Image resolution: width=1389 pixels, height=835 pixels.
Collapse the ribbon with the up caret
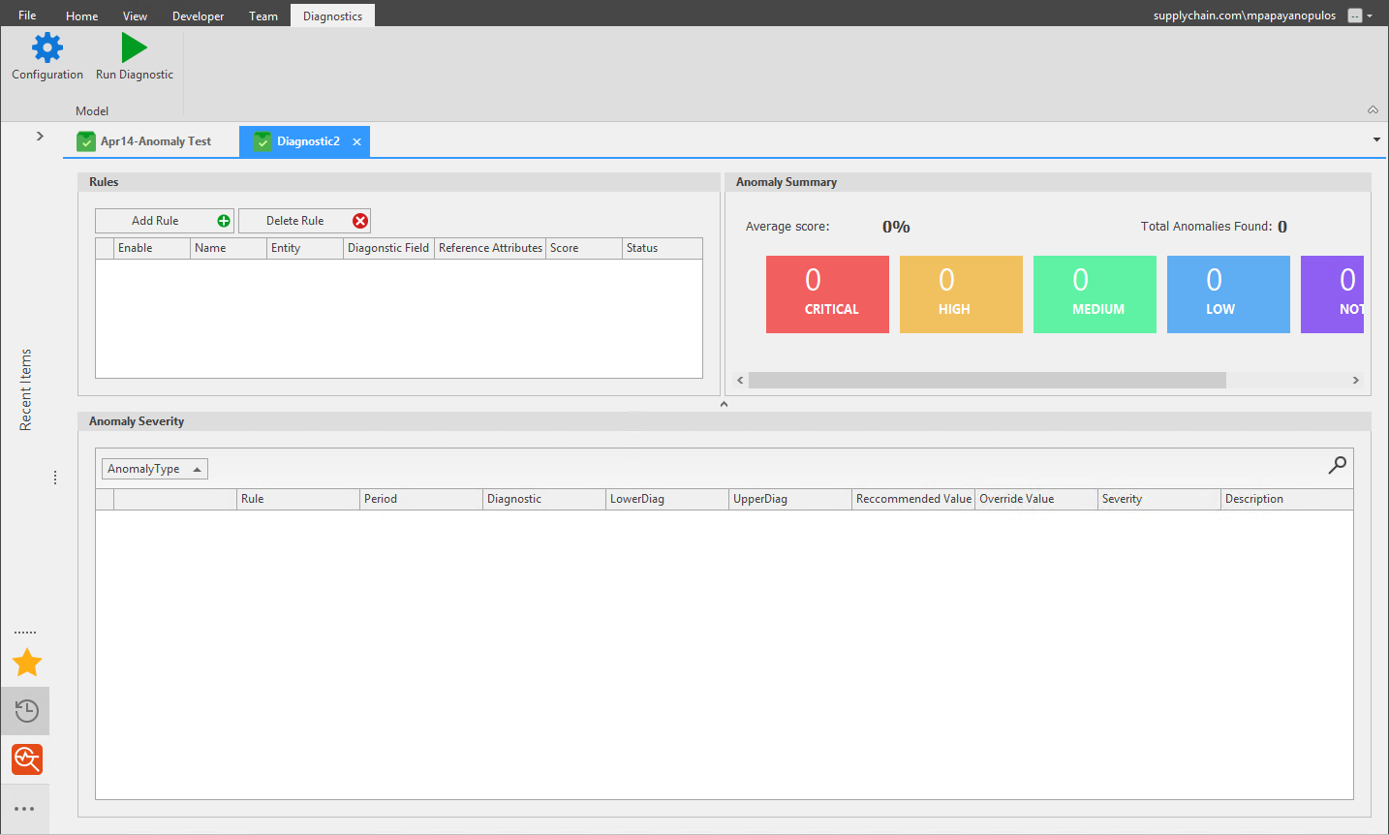[x=1373, y=109]
